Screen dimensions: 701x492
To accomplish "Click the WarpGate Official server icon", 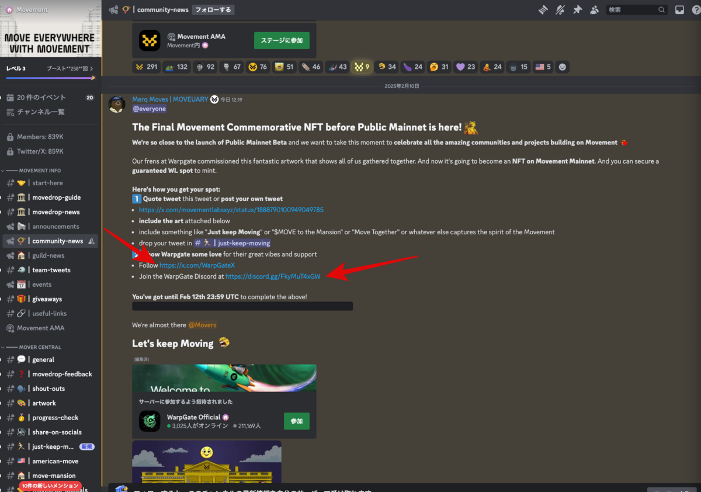I will [150, 421].
